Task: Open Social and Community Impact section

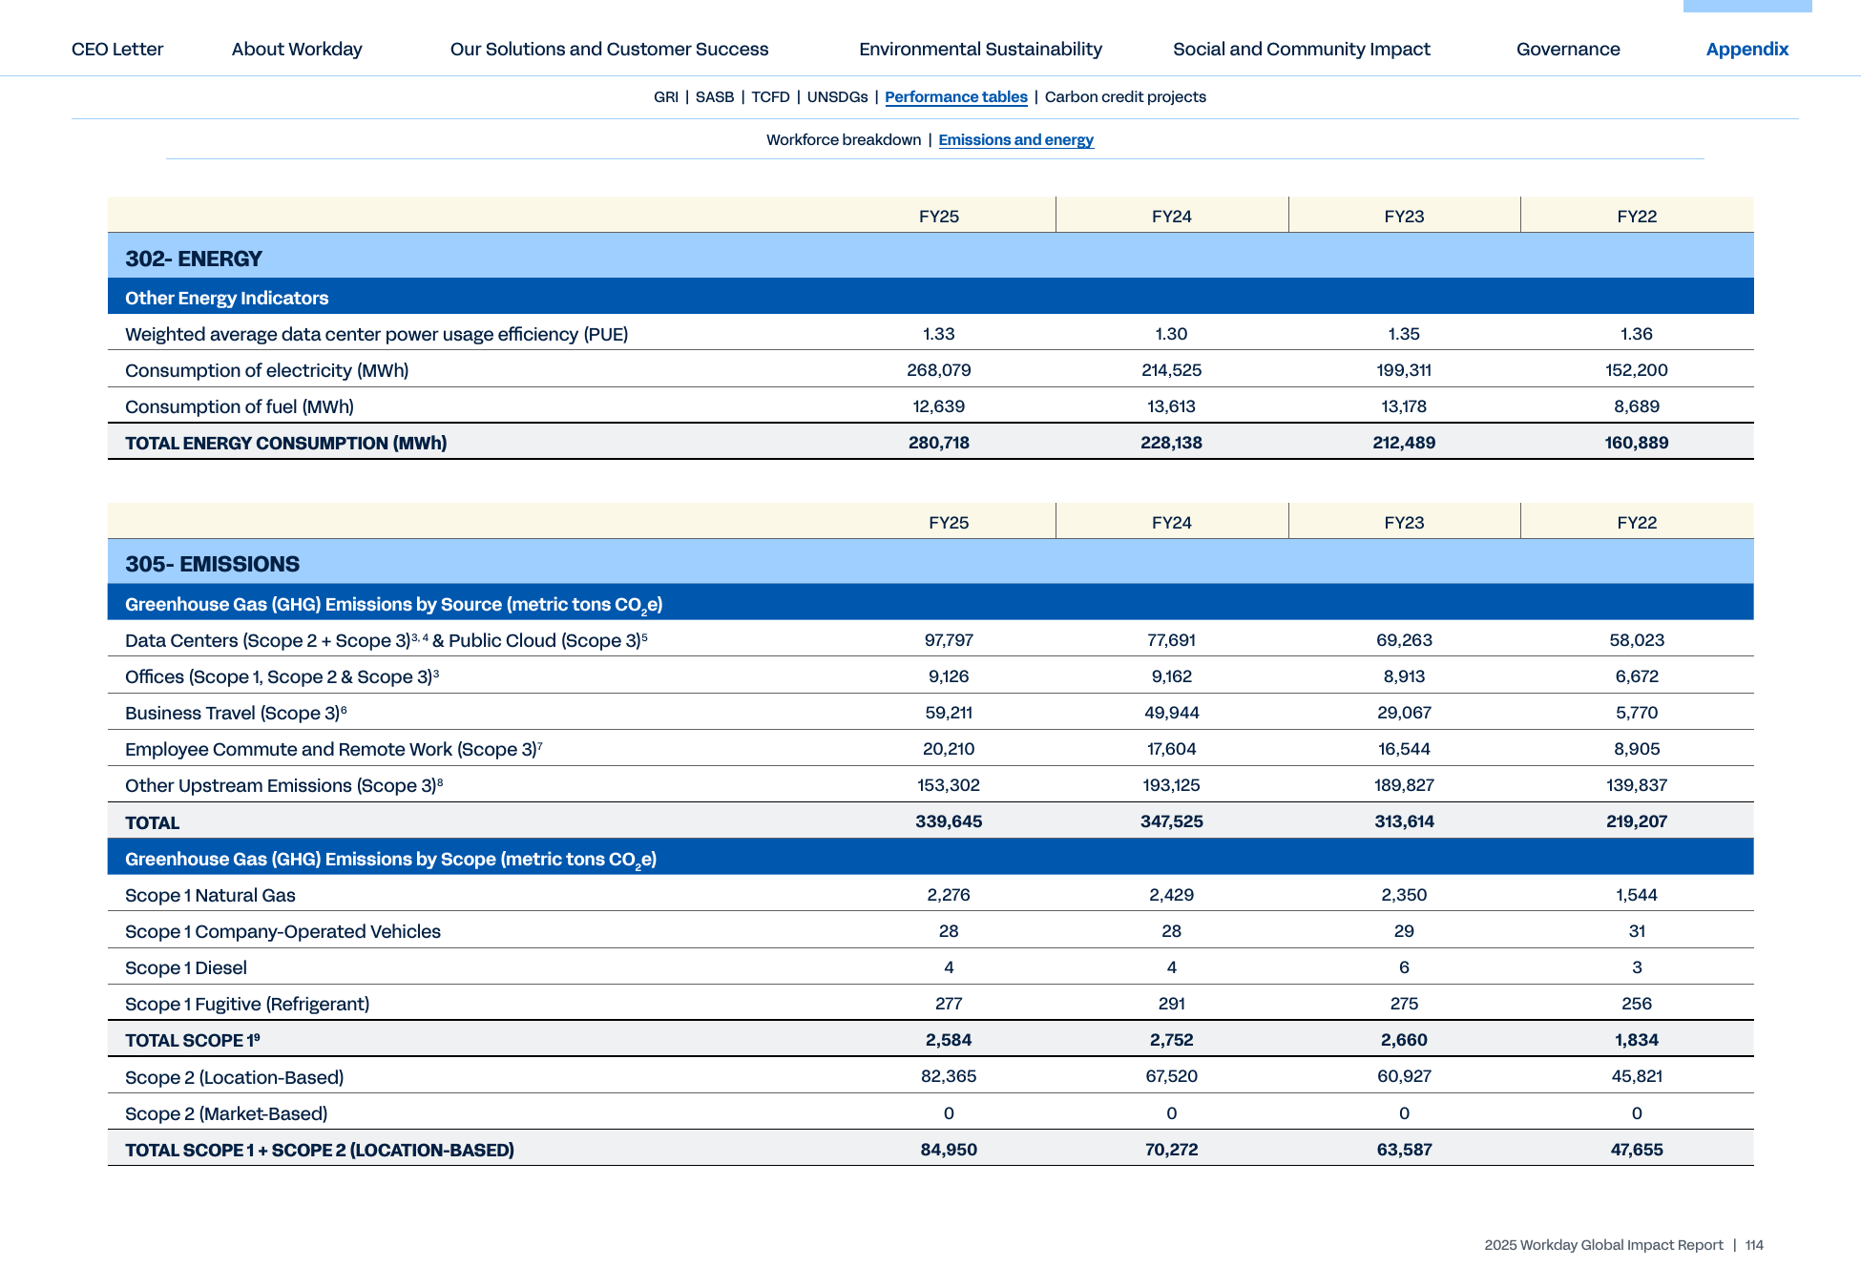Action: (x=1302, y=49)
